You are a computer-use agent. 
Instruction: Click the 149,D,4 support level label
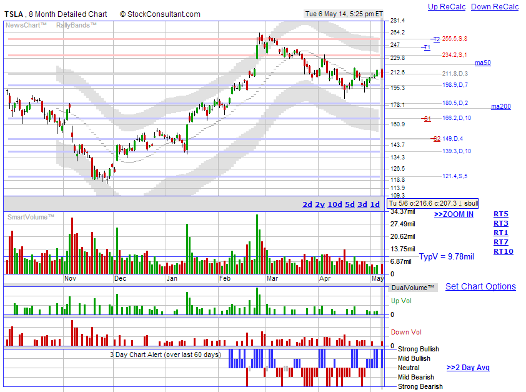452,139
